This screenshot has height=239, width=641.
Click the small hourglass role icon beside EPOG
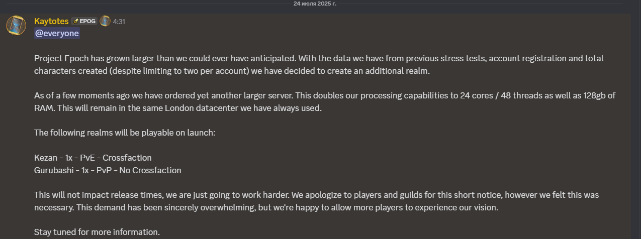click(105, 21)
